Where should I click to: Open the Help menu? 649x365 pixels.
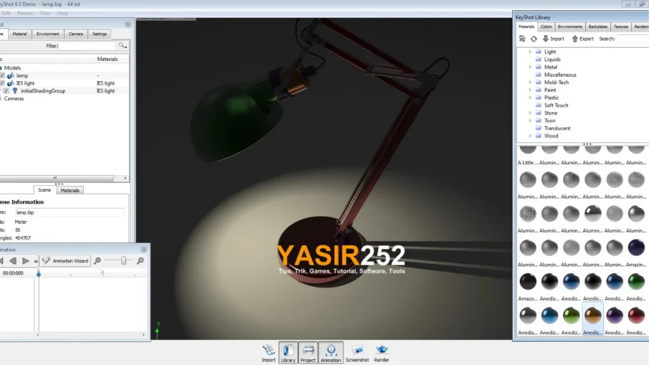[x=63, y=13]
